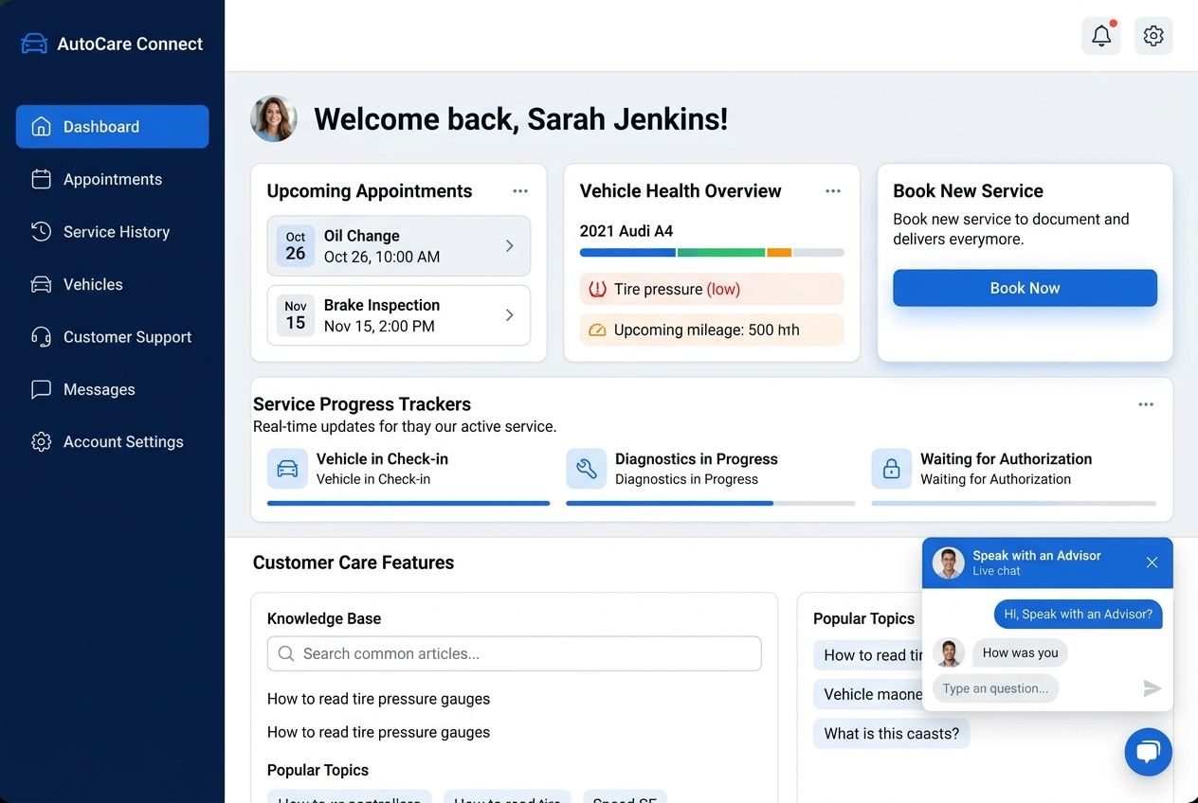Click the red tire pressure warning icon
1198x803 pixels.
tap(597, 290)
